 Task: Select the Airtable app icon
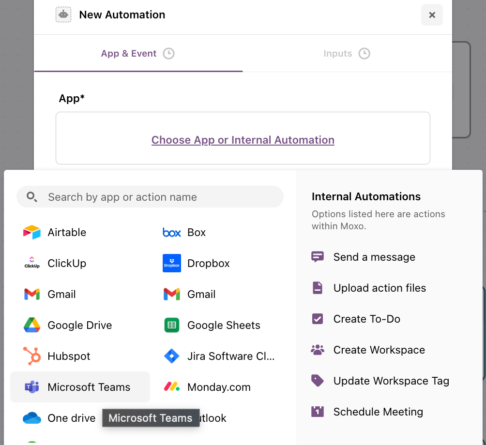tap(32, 232)
